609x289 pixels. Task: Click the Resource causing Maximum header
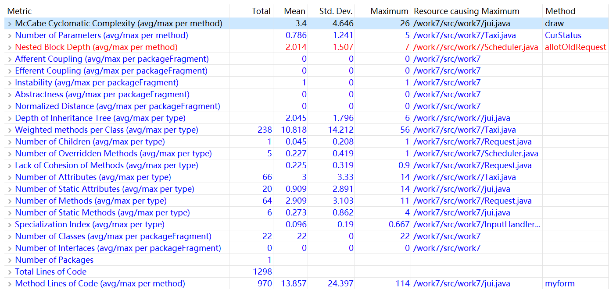click(x=466, y=11)
